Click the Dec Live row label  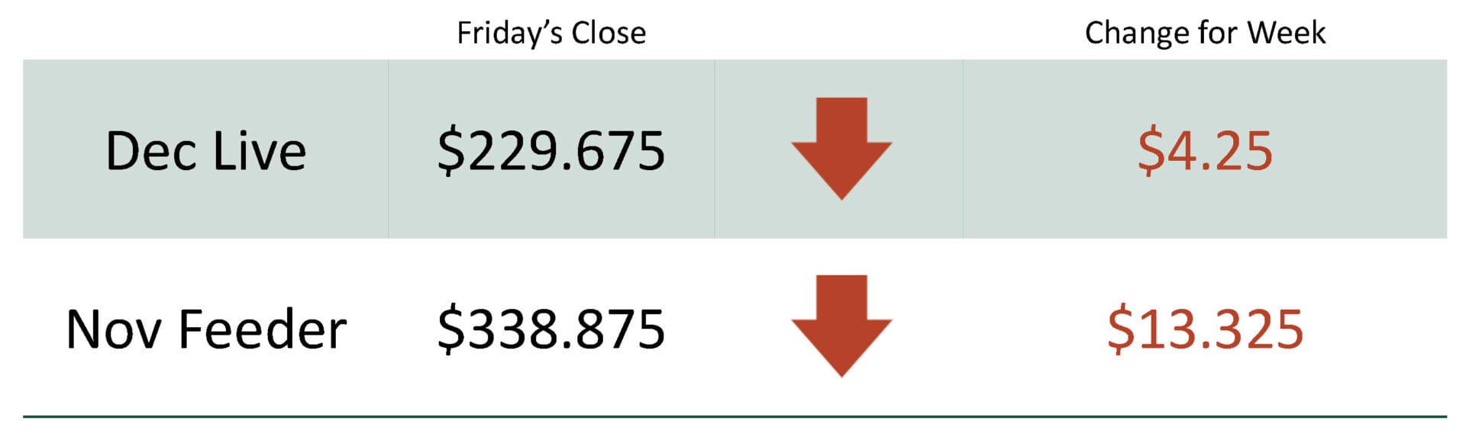tap(205, 150)
